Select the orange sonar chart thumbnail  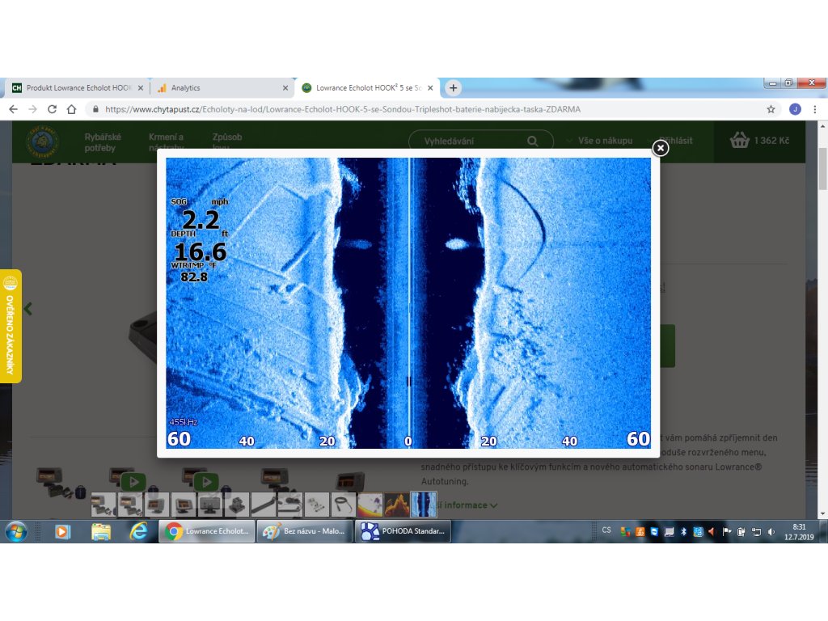point(396,505)
